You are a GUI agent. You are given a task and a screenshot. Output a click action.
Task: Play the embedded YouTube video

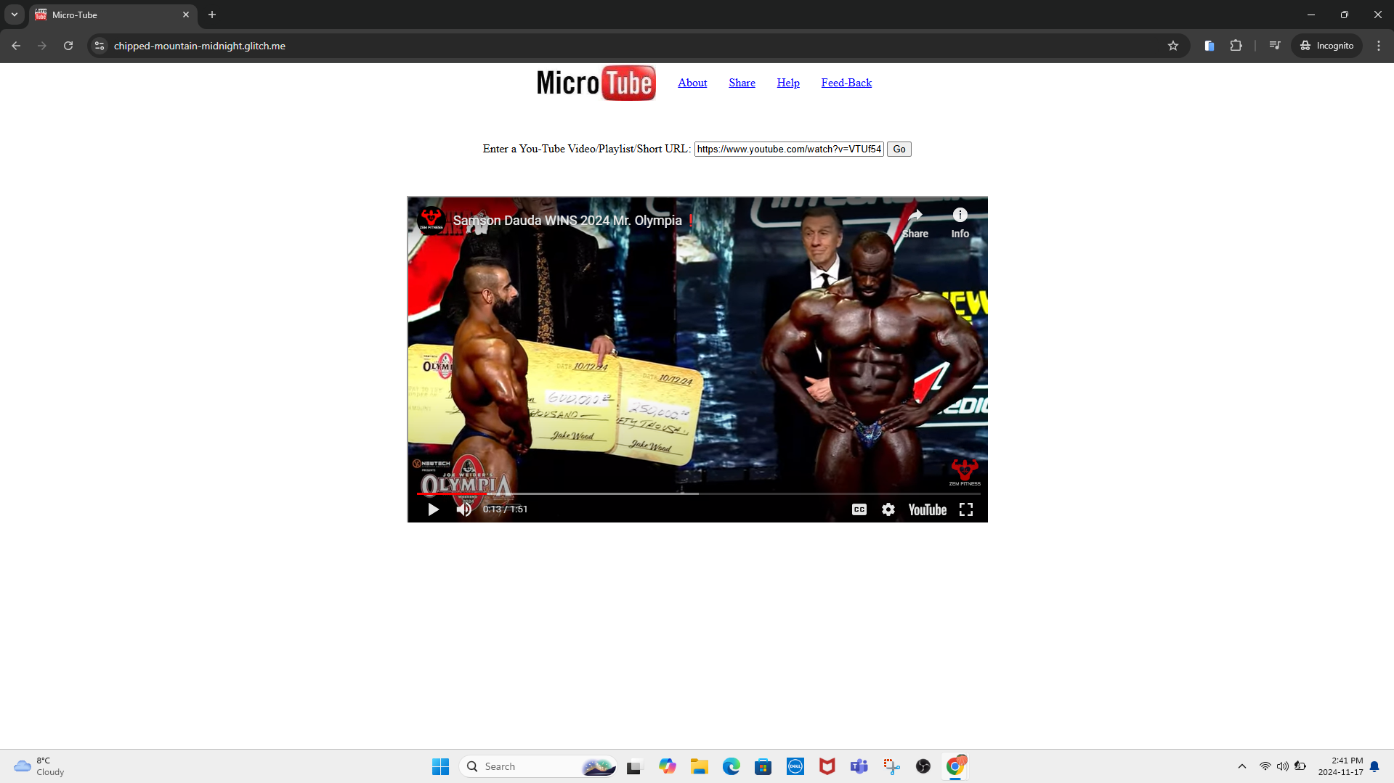(433, 509)
